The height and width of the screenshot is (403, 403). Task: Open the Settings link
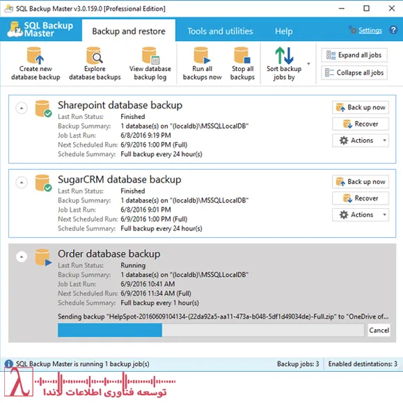pos(370,31)
